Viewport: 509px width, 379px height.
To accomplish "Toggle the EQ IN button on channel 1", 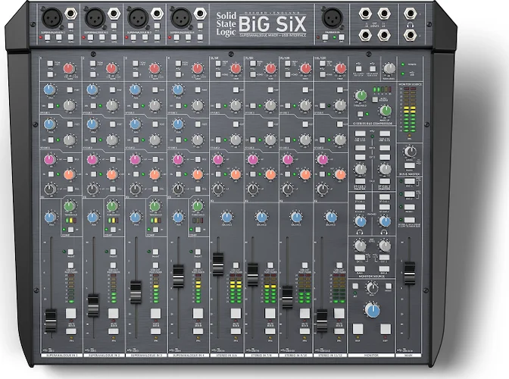I will click(x=51, y=174).
